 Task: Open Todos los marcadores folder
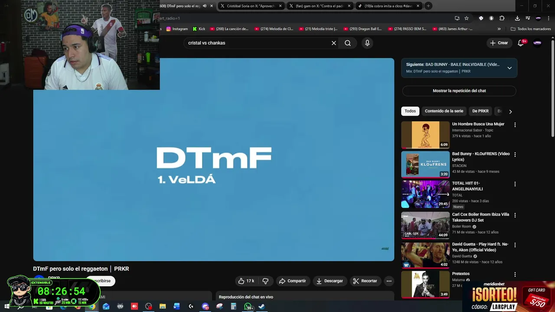tap(531, 29)
